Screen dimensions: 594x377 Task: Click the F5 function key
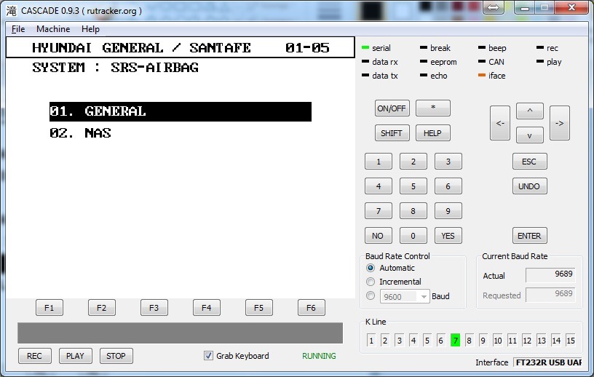pos(258,308)
